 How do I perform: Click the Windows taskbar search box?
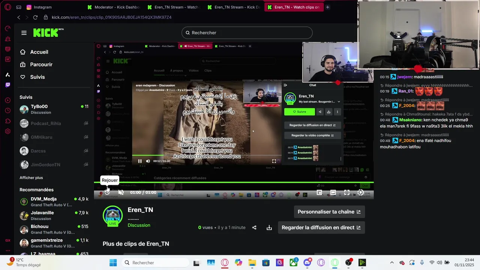(156, 262)
